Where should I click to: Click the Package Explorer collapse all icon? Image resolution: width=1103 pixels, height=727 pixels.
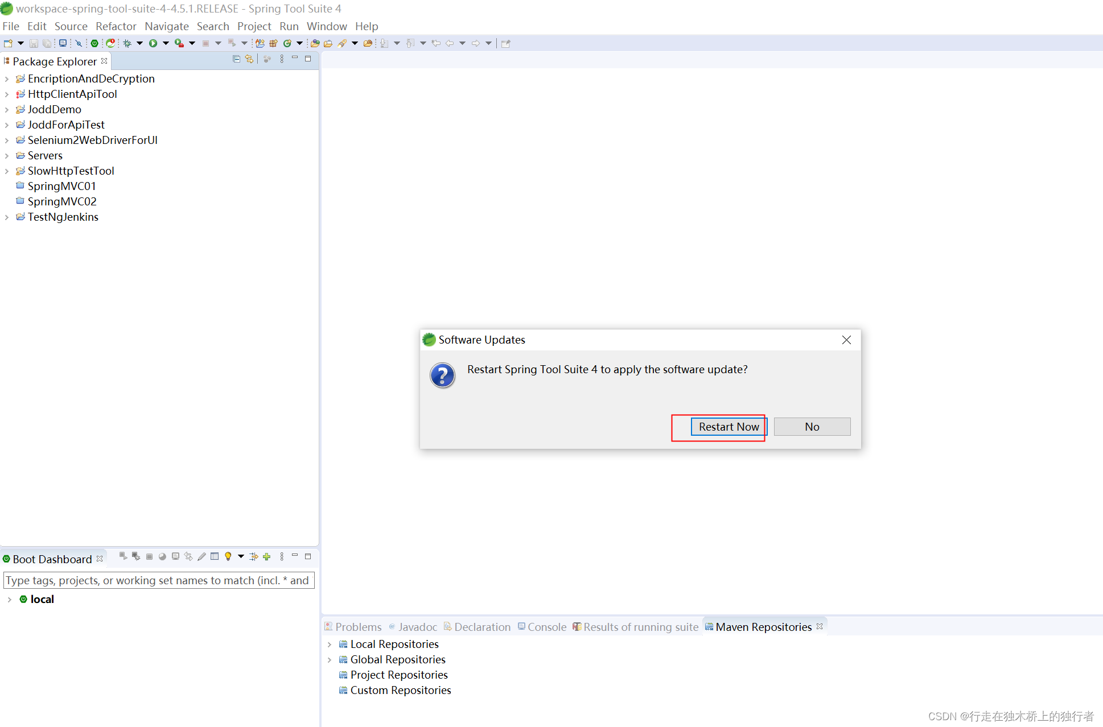(236, 60)
